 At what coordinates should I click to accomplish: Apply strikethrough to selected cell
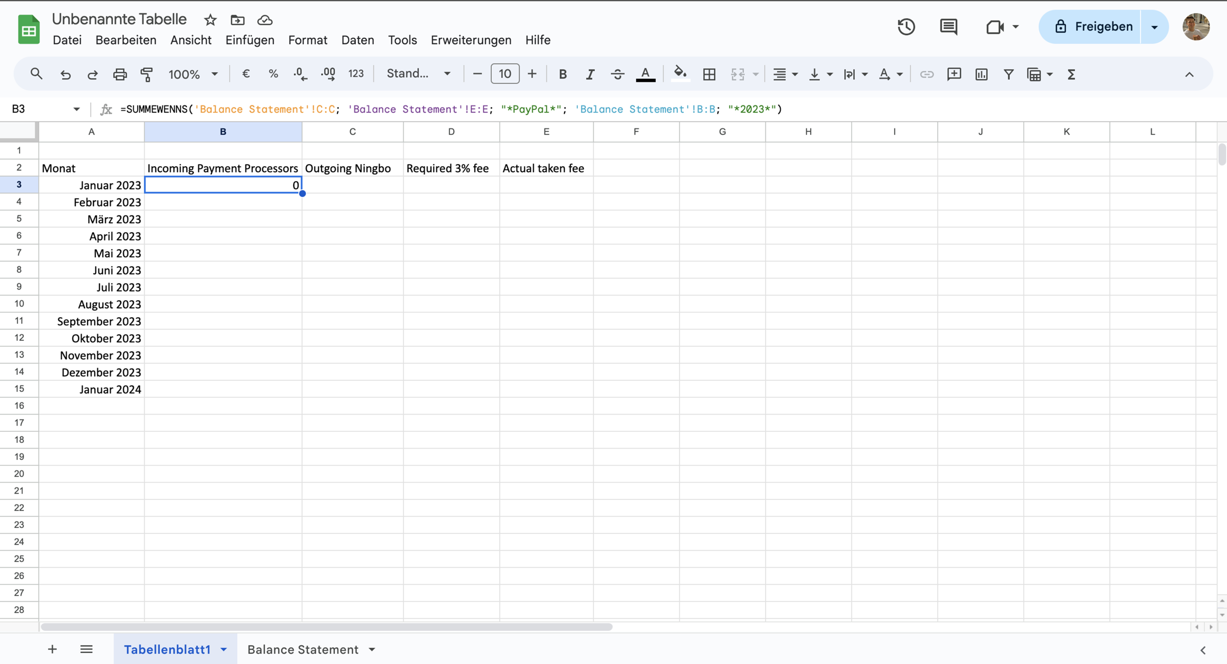[617, 74]
